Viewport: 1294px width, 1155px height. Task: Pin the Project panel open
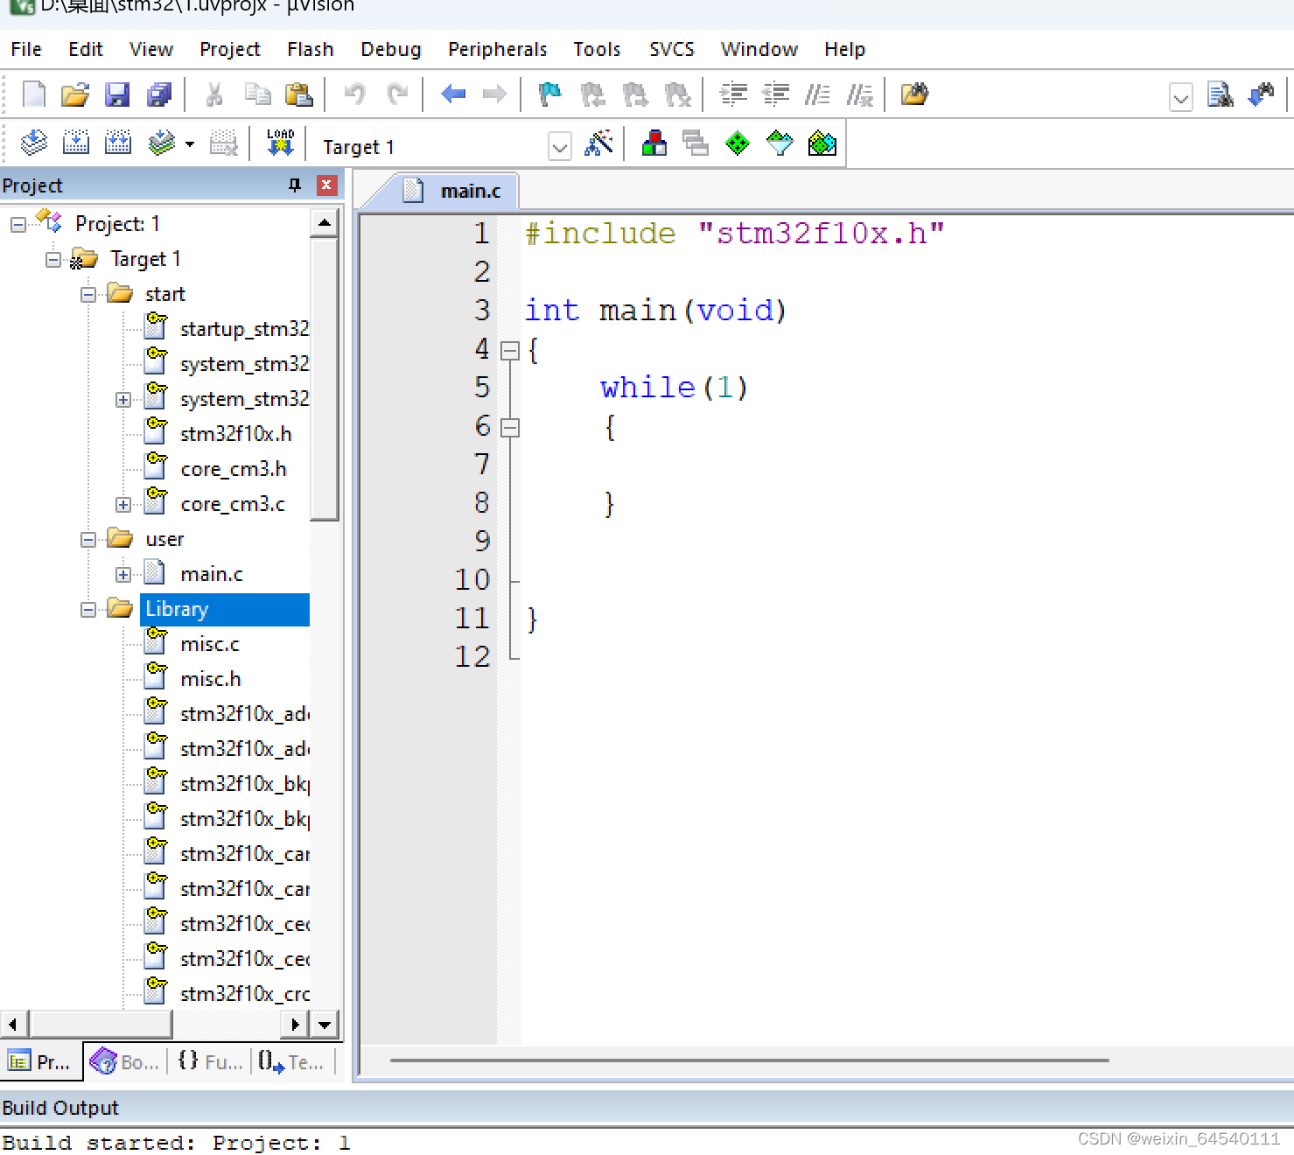pyautogui.click(x=294, y=185)
